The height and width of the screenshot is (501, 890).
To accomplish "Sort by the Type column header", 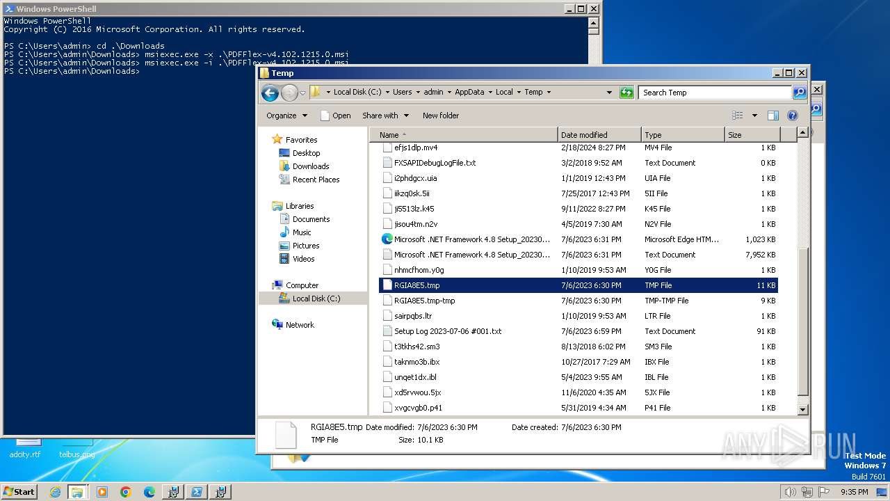I will pos(683,135).
